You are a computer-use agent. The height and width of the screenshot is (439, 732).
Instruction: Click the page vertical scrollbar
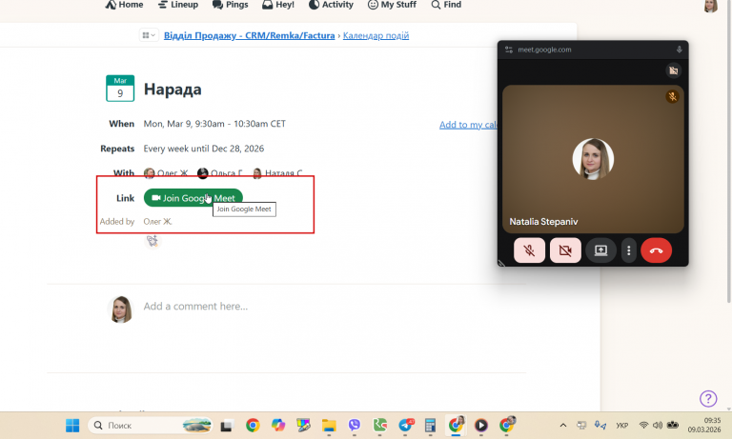(729, 151)
